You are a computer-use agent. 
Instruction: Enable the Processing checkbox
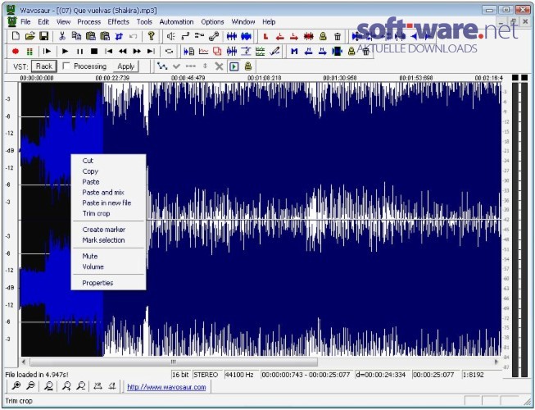(66, 66)
